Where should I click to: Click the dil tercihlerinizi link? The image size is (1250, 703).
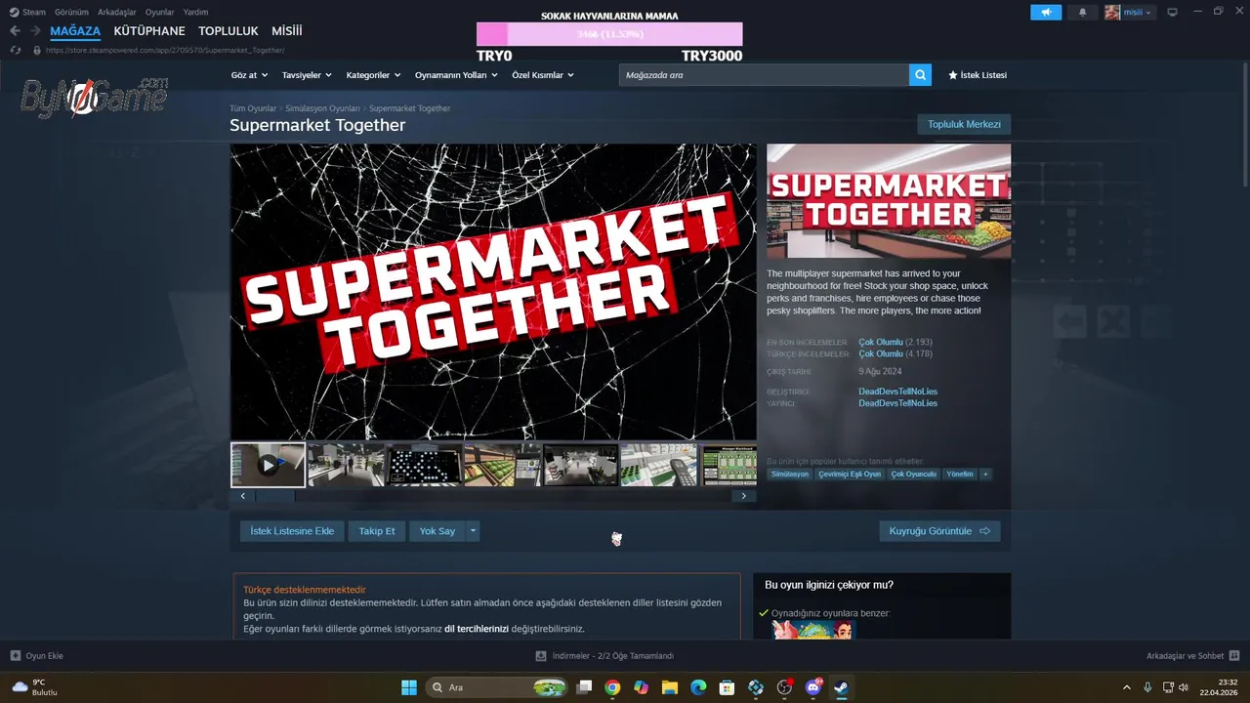pos(477,629)
